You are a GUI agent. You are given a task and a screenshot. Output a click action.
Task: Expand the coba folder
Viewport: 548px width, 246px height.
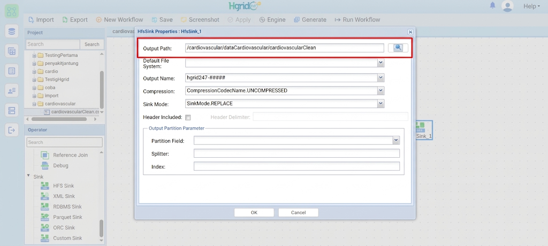pos(34,87)
